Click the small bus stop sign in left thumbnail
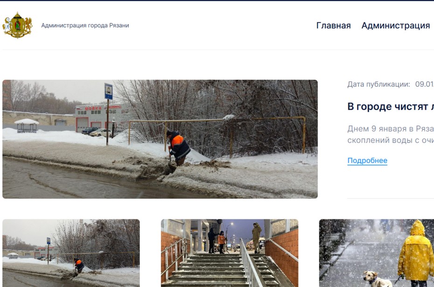The width and height of the screenshot is (434, 287). (x=49, y=241)
